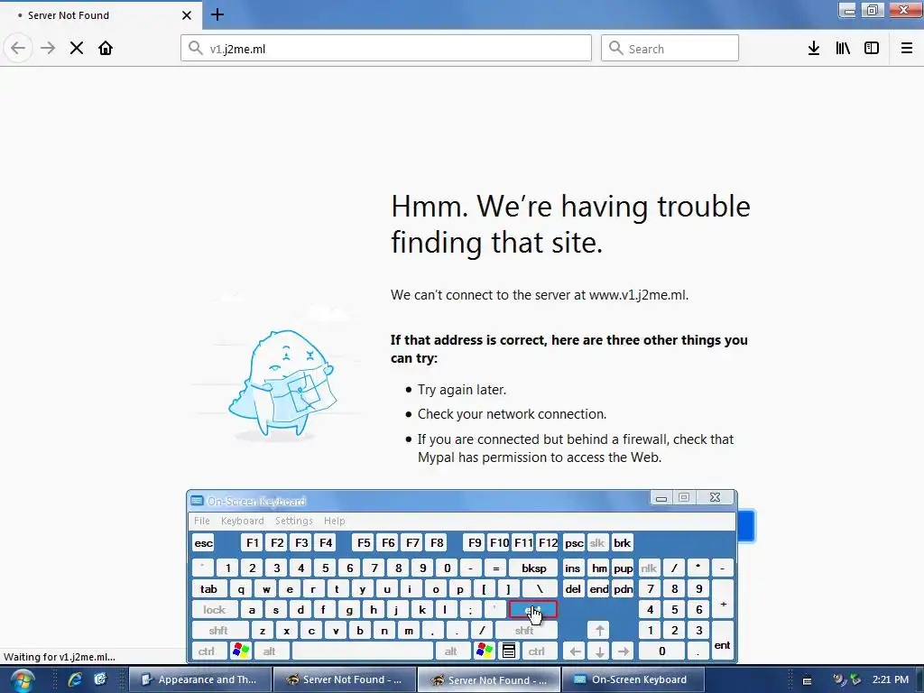Click the F12 key on on-screen keyboard
This screenshot has width=924, height=693.
point(548,542)
